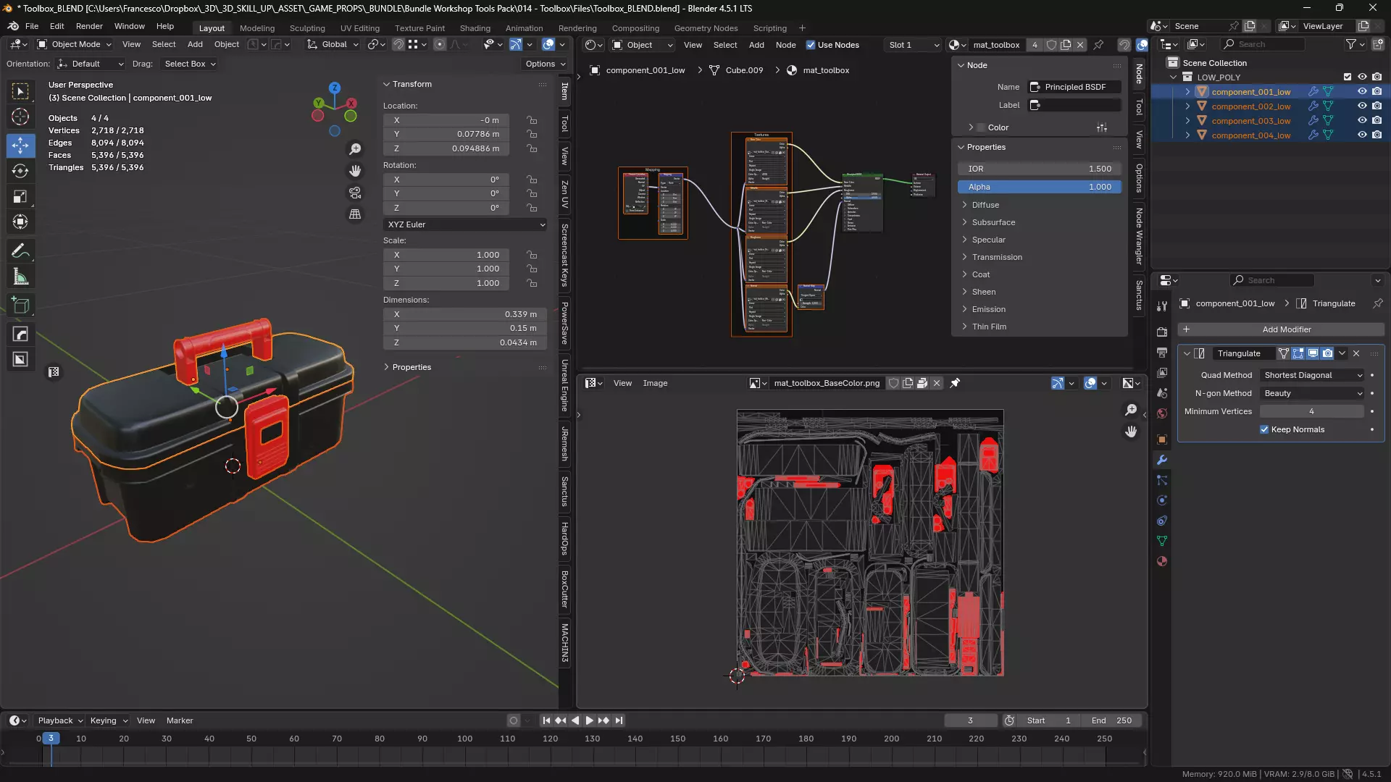Select the Transform tool in viewport toolbar
Viewport: 1391px width, 782px height.
click(x=20, y=222)
